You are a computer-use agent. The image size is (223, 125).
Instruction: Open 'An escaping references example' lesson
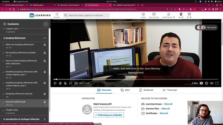pos(21,52)
